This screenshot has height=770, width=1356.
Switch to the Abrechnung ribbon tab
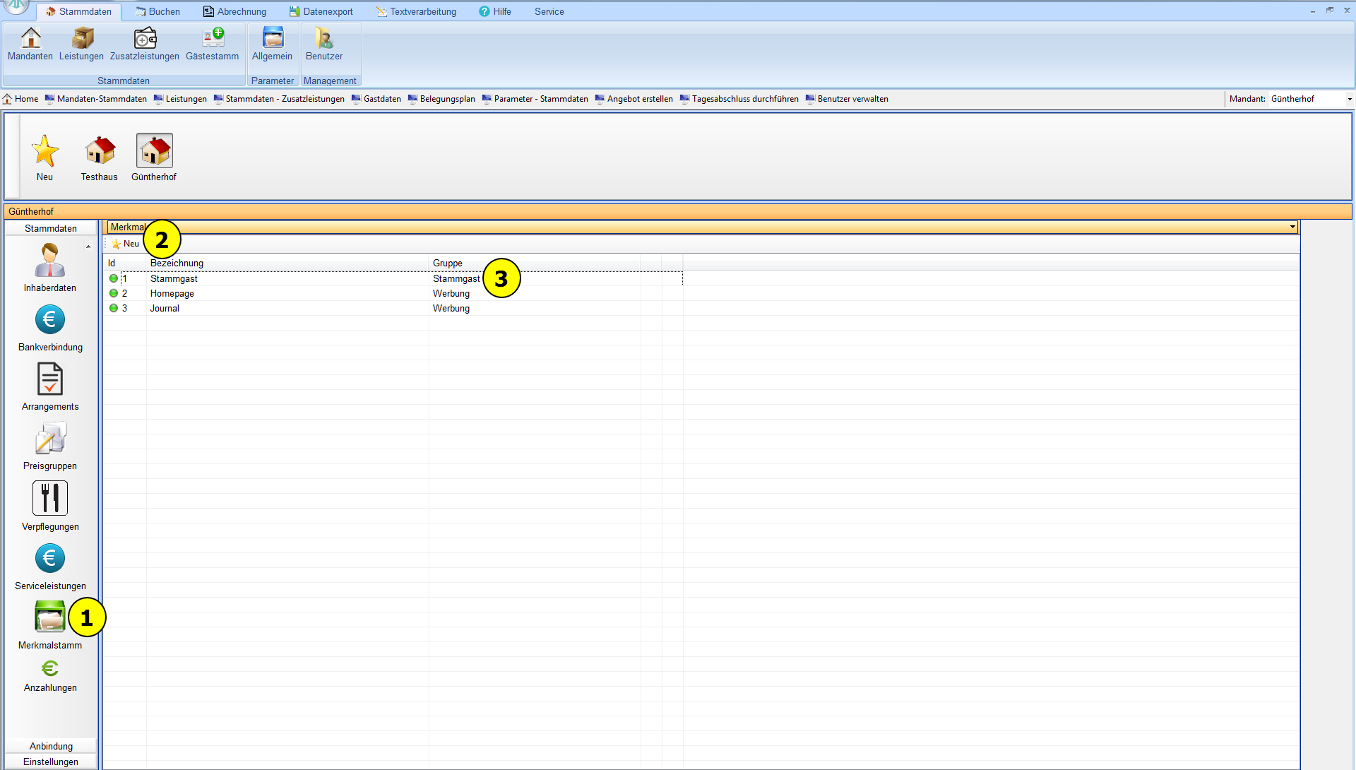234,11
